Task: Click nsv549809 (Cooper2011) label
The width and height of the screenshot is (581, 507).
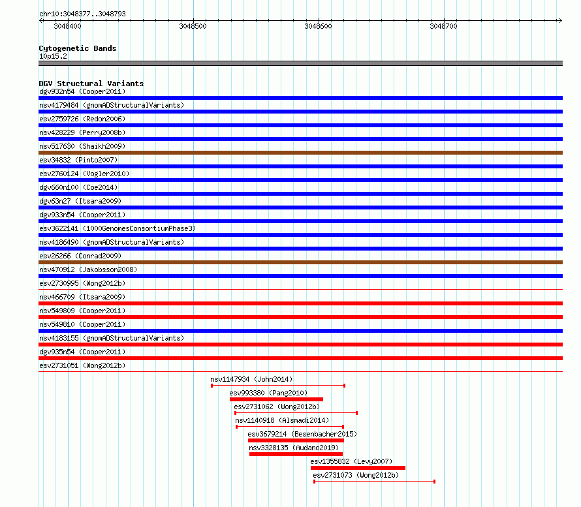Action: point(82,311)
